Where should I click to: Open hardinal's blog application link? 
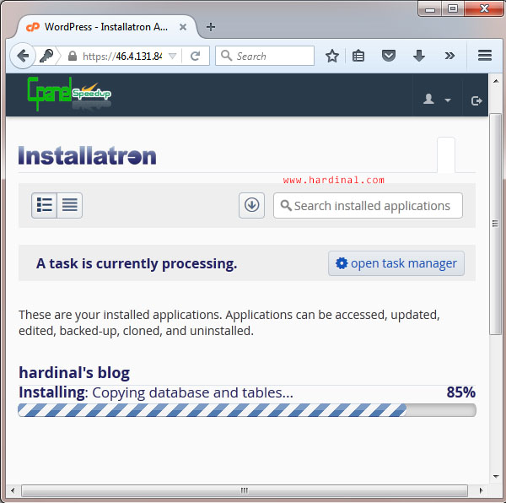coord(74,372)
